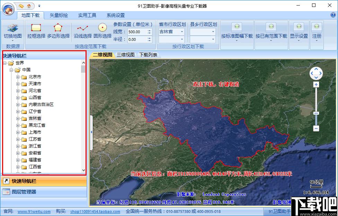Zoom out with the map minus button
Viewport: 338px width, 216px height.
tap(316, 128)
